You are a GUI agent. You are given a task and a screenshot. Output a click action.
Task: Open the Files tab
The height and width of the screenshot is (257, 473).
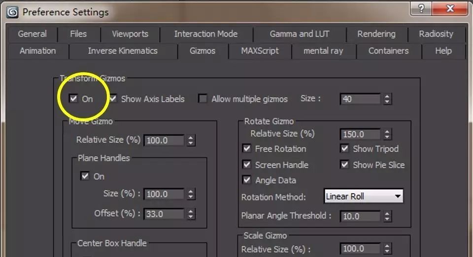78,34
